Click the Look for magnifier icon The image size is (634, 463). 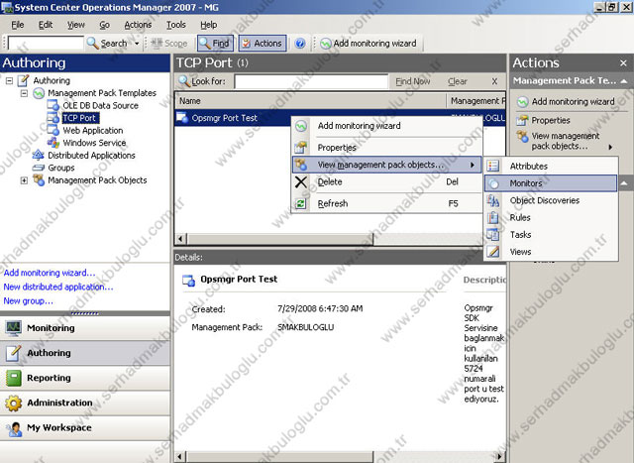click(184, 81)
